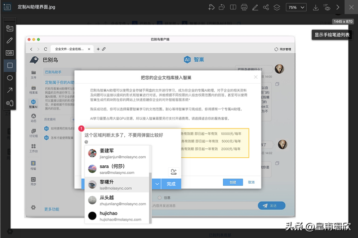Click the Babel Bird back arrow
The image size is (358, 238).
31,49
